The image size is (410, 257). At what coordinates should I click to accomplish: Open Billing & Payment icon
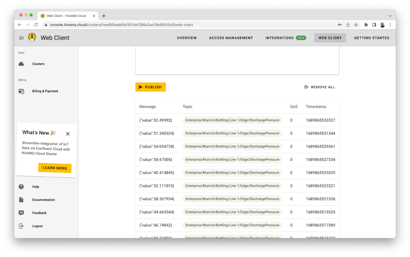(x=21, y=91)
